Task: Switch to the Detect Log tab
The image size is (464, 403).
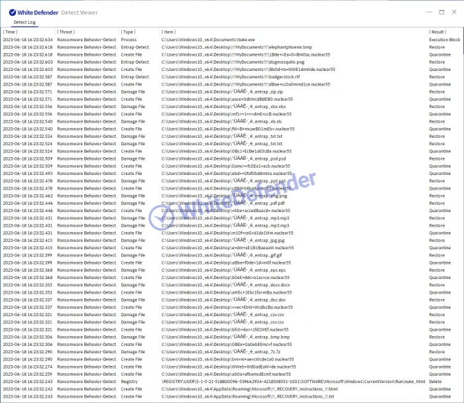Action: click(x=25, y=23)
